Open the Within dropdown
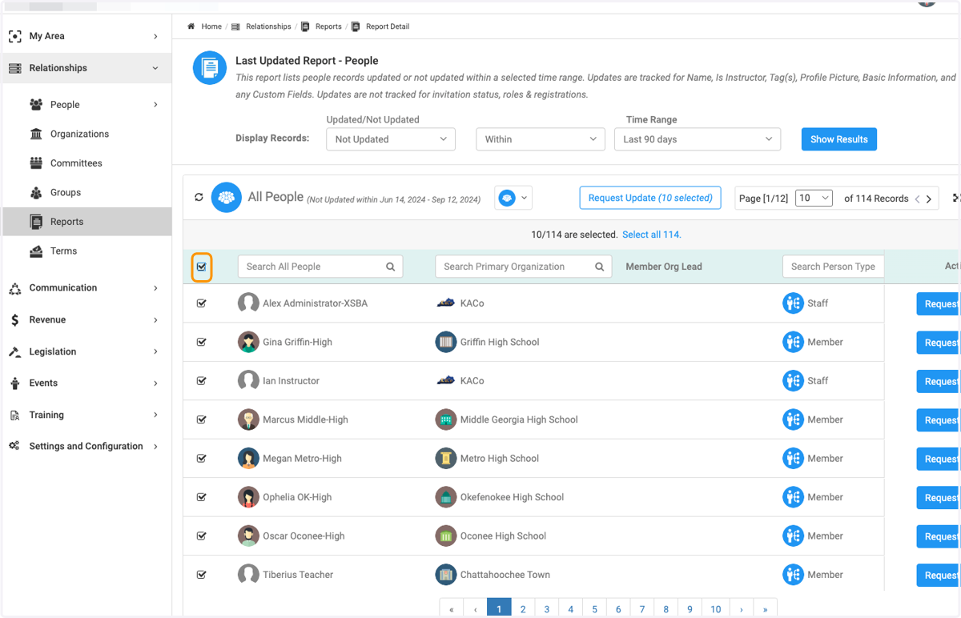Screen dimensions: 961x618 541,139
